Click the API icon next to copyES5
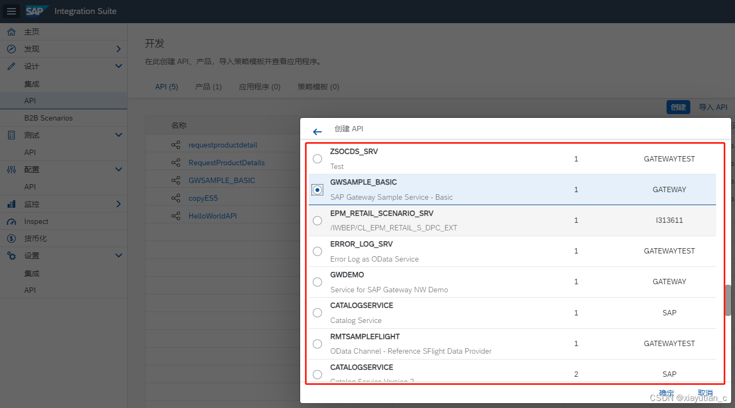This screenshot has height=408, width=735. (x=176, y=198)
